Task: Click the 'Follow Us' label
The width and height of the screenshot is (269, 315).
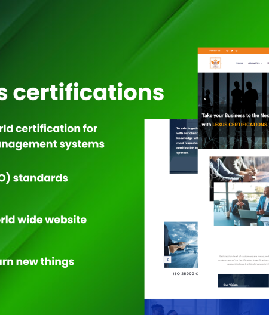Action: pos(215,51)
